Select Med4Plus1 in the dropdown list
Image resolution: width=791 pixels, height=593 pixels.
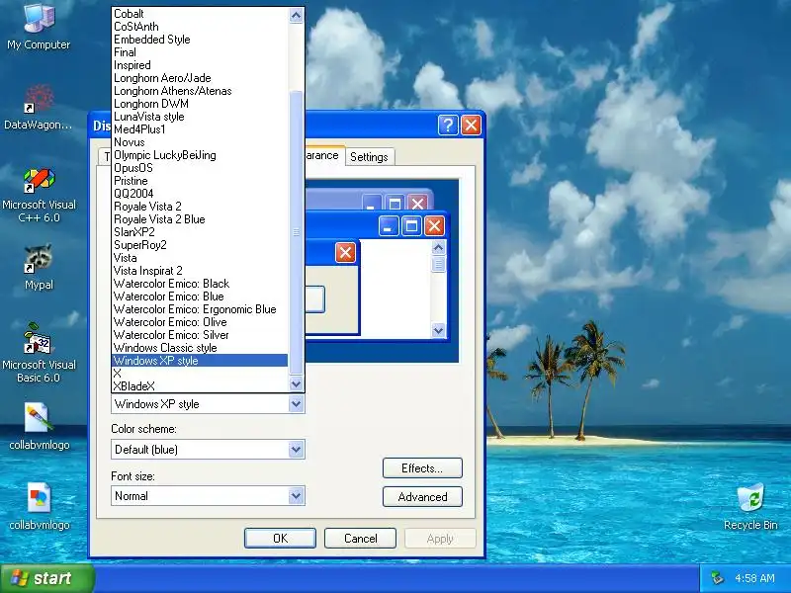[x=200, y=129]
